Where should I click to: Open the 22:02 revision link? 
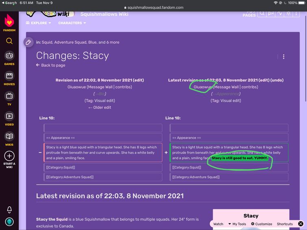point(94,80)
